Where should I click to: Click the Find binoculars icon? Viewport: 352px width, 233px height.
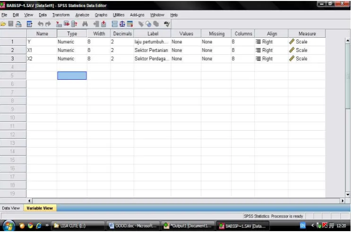(85, 24)
